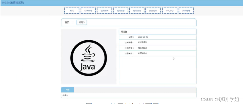Screen dimensions: 243x104
Task: Open the 首页 navigation menu item
Action: pos(72,11)
